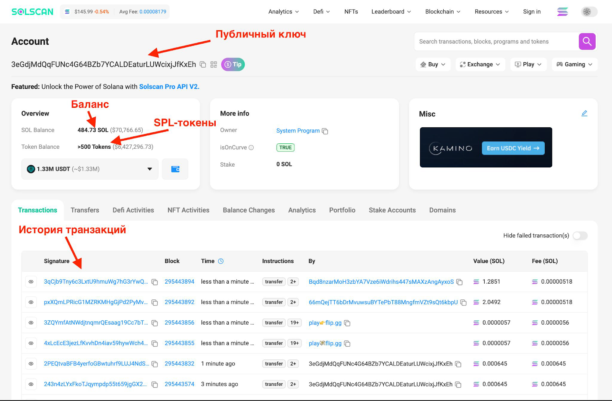Click the purple Tip button
The width and height of the screenshot is (612, 401).
coord(233,65)
